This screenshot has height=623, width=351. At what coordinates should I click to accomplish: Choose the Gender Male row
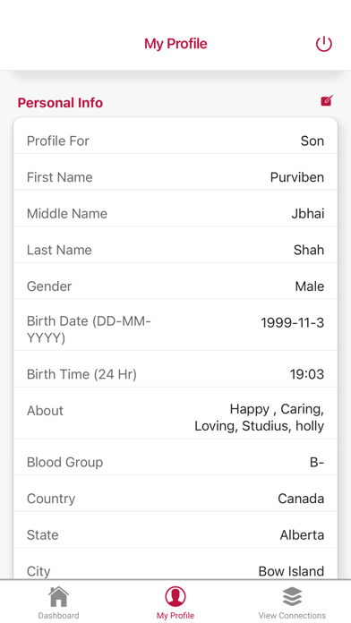(x=175, y=286)
